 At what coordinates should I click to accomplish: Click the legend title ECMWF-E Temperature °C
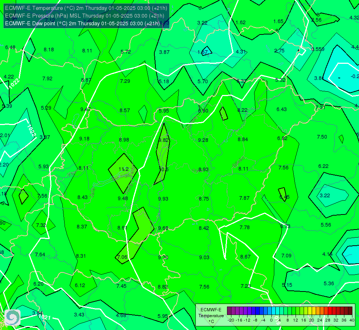pyautogui.click(x=211, y=316)
